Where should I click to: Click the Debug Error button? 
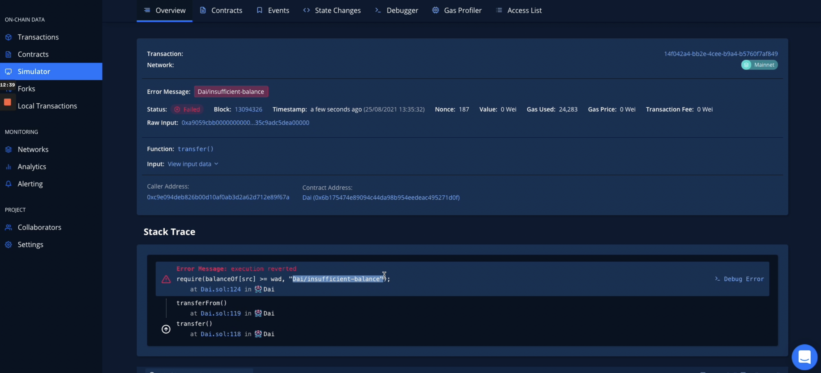coord(739,279)
